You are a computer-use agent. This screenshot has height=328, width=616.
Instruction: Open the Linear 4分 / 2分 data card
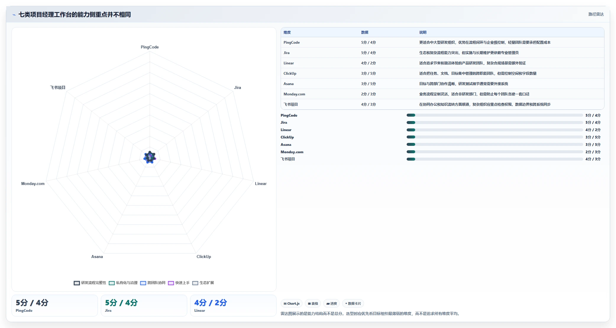(233, 306)
